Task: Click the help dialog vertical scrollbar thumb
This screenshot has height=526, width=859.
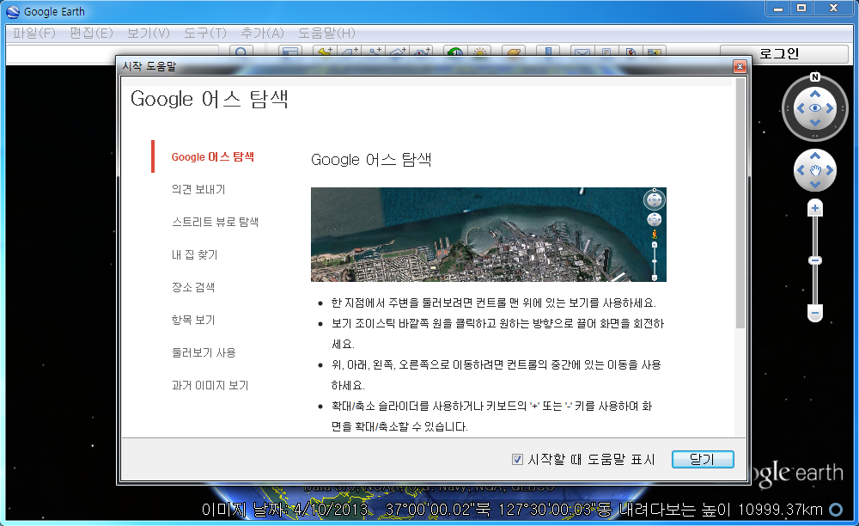Action: [x=740, y=203]
